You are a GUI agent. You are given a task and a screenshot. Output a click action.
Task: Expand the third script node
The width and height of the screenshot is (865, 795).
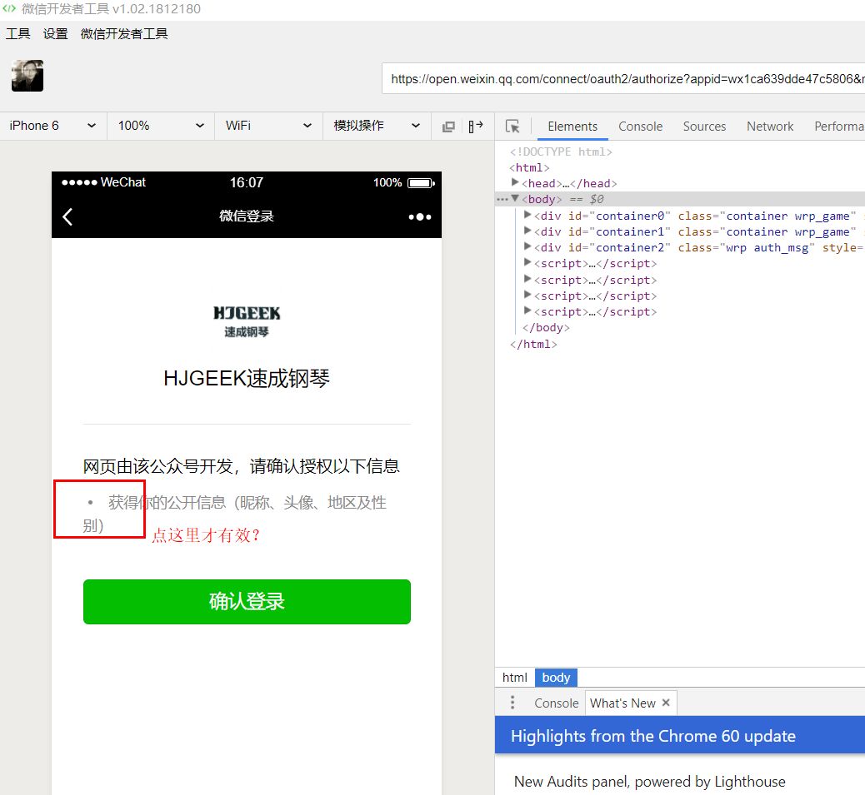coord(527,295)
